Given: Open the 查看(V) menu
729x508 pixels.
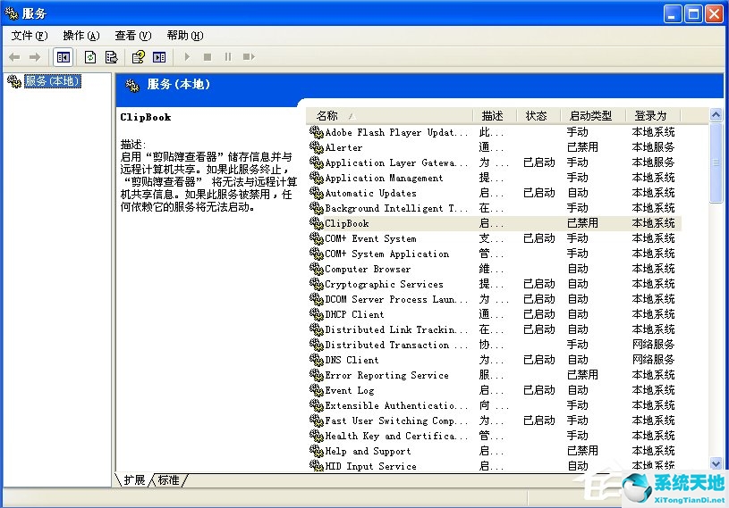Looking at the screenshot, I should coord(133,36).
